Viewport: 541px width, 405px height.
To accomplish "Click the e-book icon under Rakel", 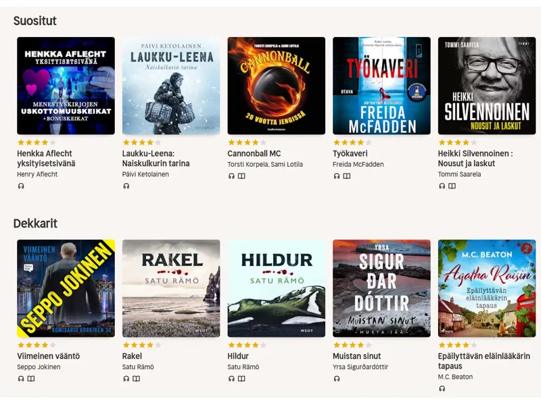I will point(137,379).
